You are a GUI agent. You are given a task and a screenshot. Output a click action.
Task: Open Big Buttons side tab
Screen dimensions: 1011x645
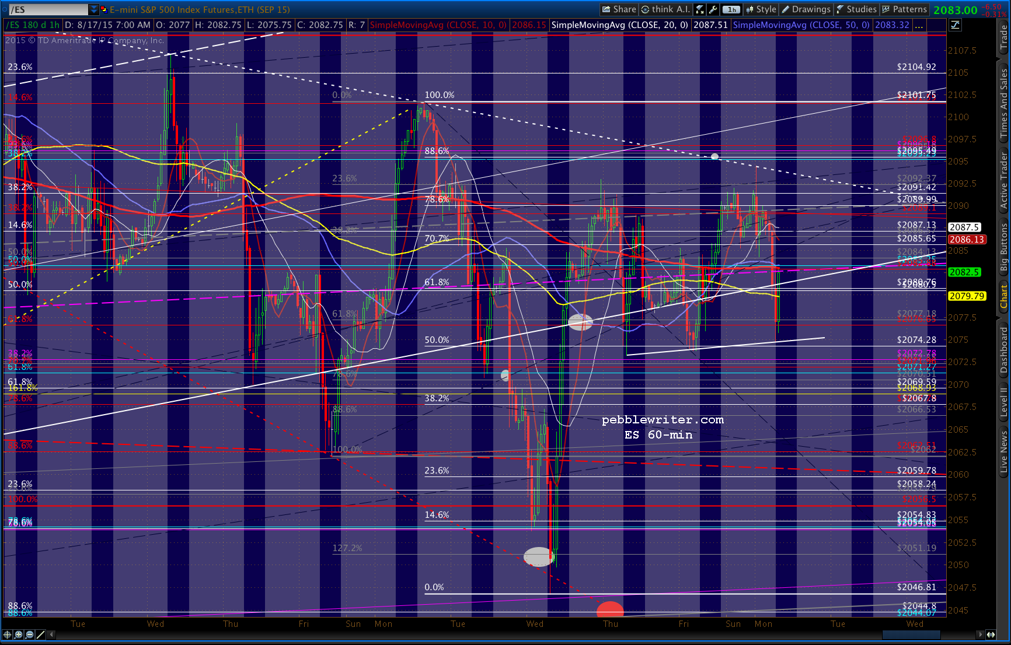1003,247
